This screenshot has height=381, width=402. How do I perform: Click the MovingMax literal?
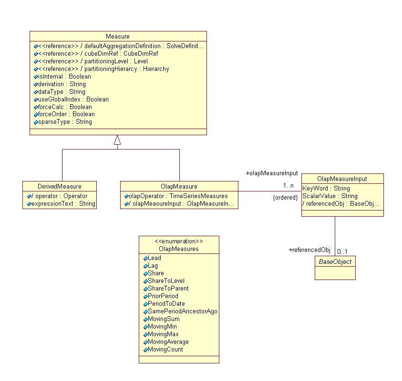coord(163,334)
